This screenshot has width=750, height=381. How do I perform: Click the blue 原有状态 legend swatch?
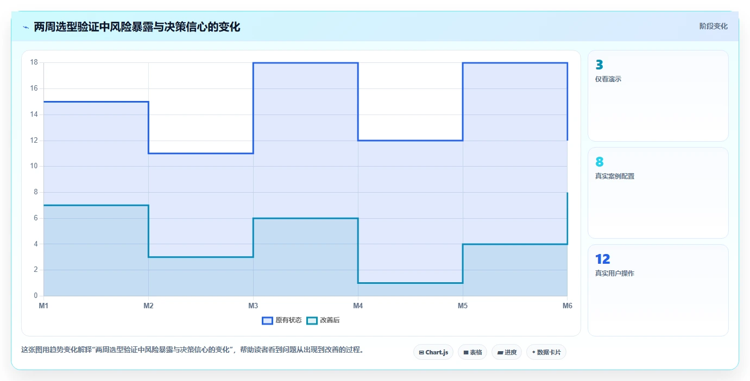[267, 320]
